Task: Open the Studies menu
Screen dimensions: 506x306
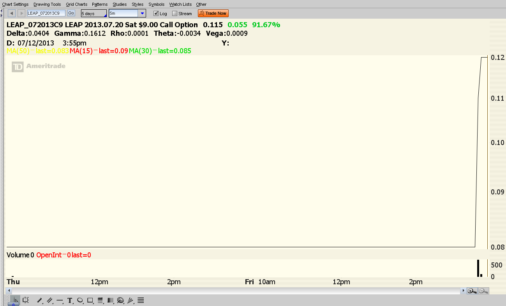Action: point(120,4)
